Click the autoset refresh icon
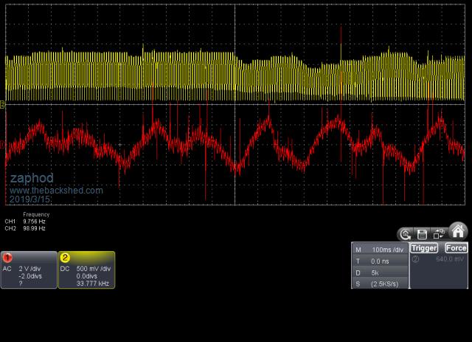The image size is (472, 342). coord(405,234)
